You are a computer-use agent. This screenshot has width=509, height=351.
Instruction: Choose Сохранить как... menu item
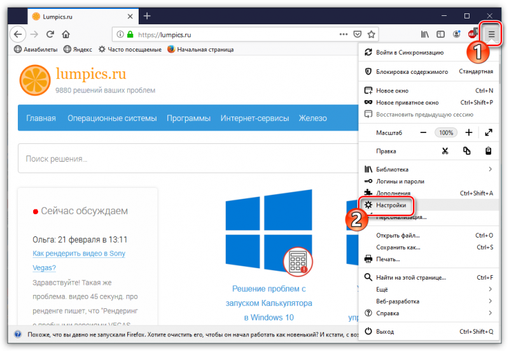(x=428, y=248)
